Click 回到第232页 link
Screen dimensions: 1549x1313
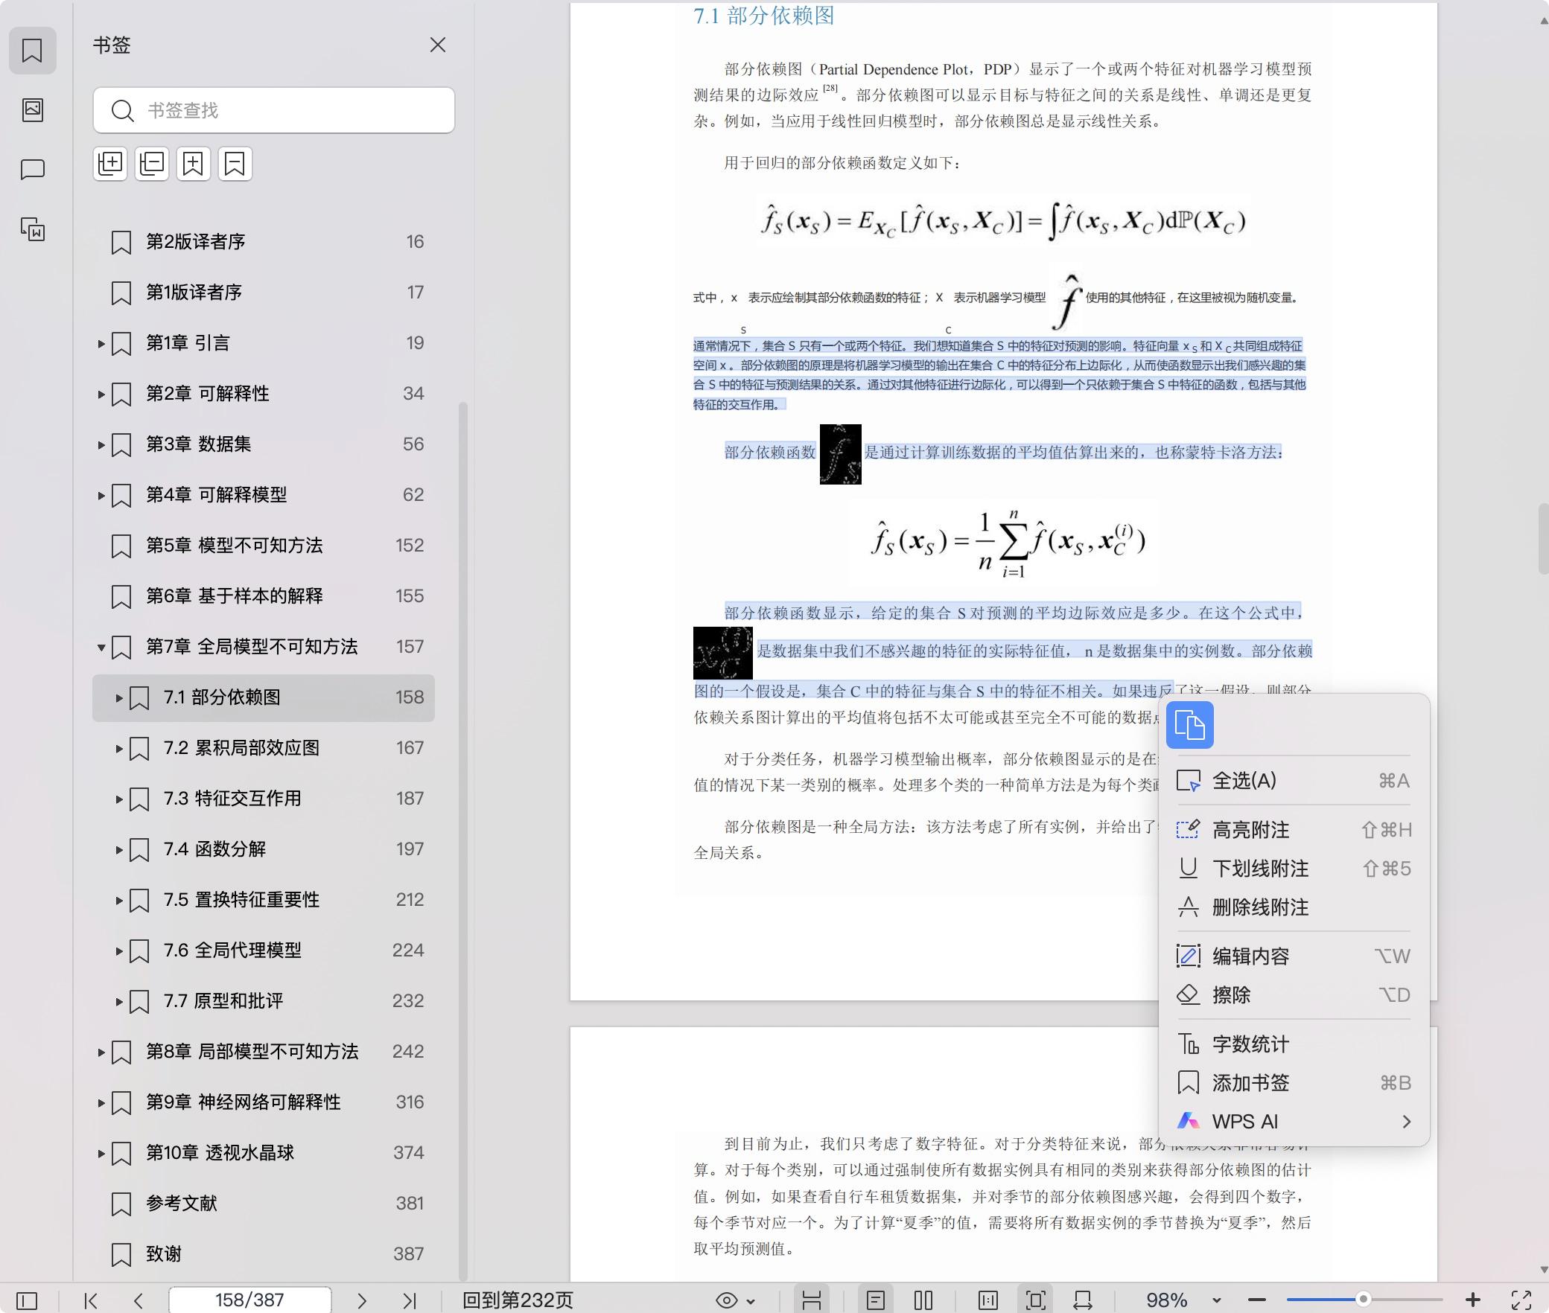[x=518, y=1300]
